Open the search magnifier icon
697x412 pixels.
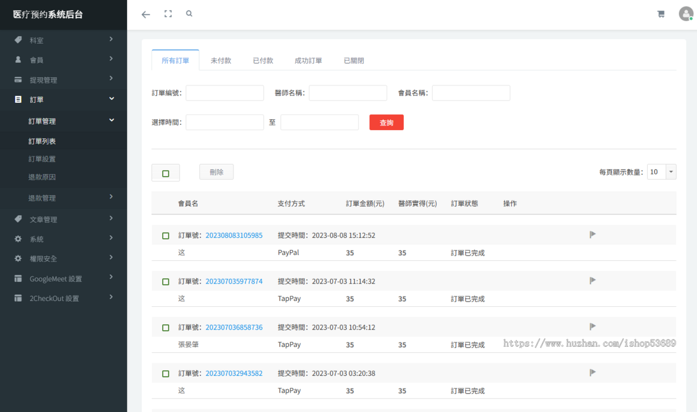tap(189, 13)
